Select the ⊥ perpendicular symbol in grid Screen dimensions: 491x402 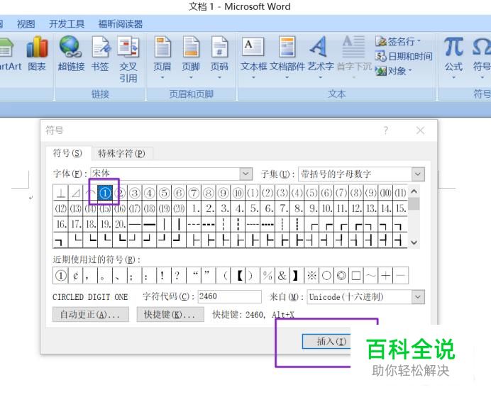tap(61, 193)
